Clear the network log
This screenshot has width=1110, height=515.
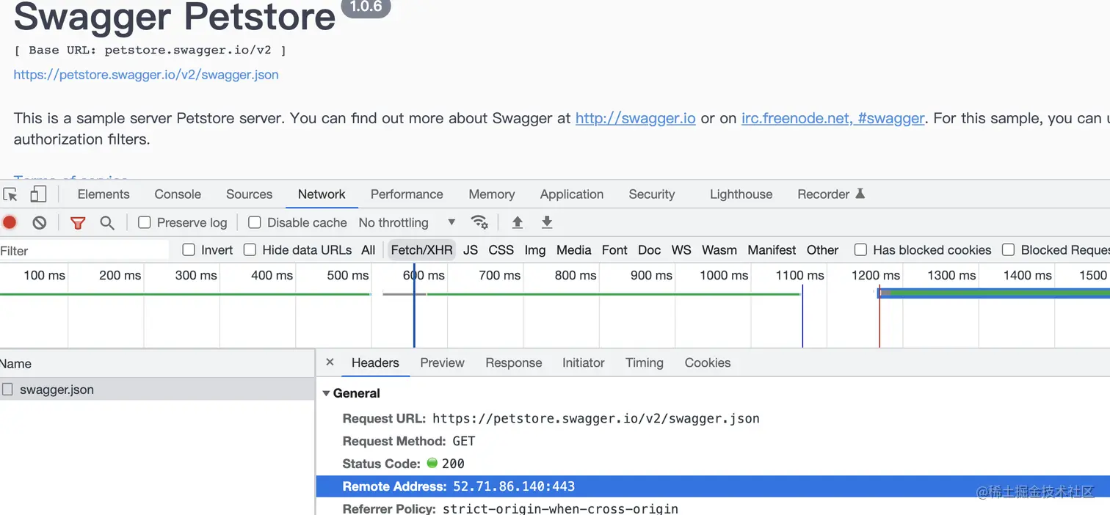(x=40, y=222)
